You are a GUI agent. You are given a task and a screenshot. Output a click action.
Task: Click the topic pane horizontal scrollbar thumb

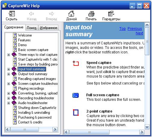[x=89, y=132]
